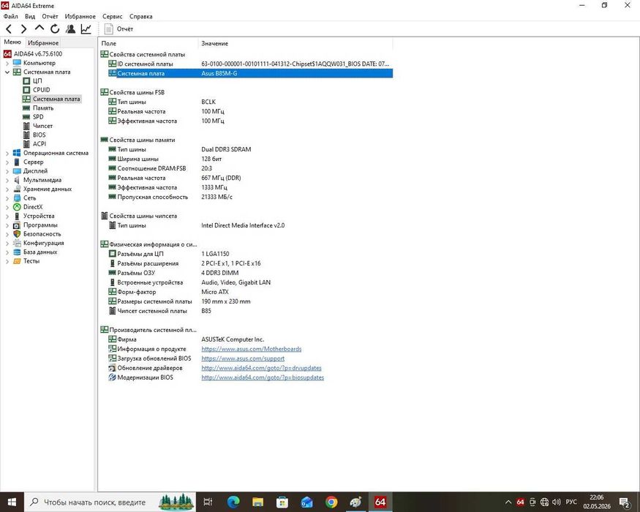Expand the Сервер tree node
The image size is (640, 512).
pos(7,162)
